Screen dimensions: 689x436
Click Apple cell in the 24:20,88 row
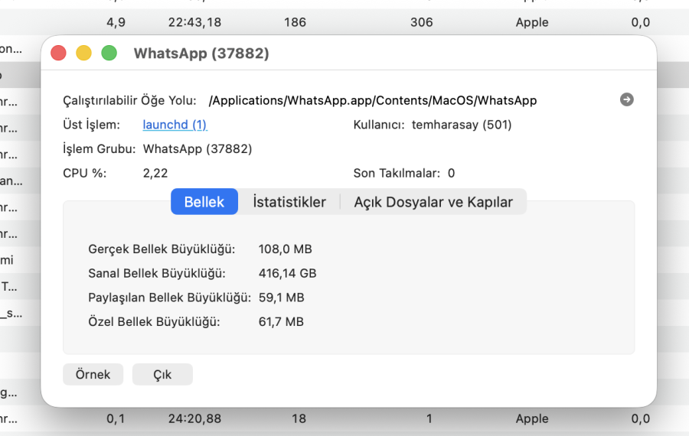[532, 418]
